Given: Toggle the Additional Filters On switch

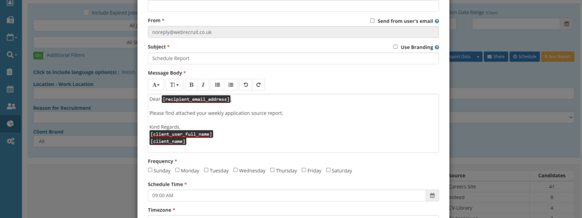Looking at the screenshot, I should 38,56.
